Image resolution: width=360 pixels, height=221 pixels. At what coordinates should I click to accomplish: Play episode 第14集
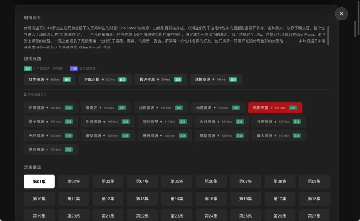[x=177, y=199]
